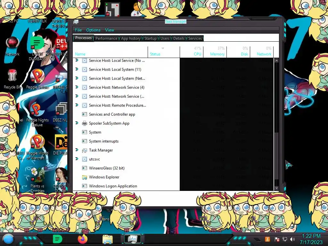
Task: Select the Peggle Nights Deluxe desktop shortcut
Action: [x=37, y=114]
